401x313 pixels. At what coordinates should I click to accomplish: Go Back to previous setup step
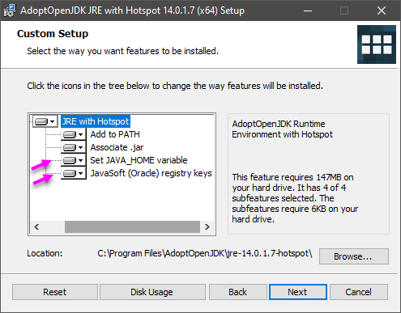tap(238, 292)
